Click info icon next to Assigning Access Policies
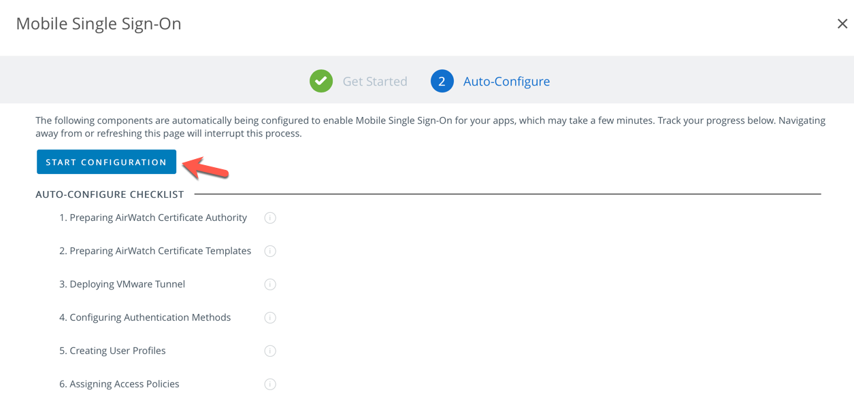Viewport: 854px width, 418px height. [x=270, y=385]
